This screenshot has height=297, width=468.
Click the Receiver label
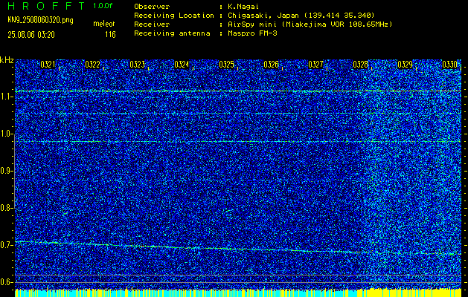point(152,24)
